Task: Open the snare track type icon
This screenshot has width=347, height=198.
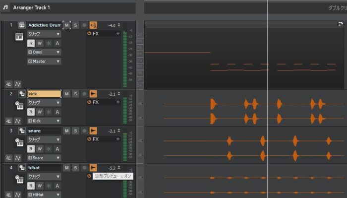Action: [22, 131]
